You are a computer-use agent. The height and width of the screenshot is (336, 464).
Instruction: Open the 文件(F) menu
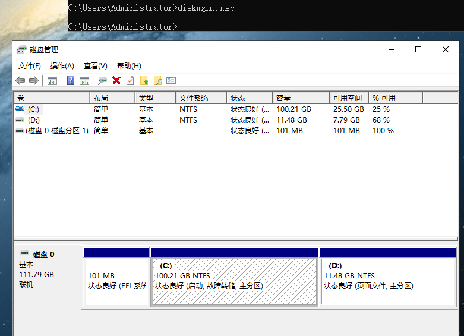pos(29,66)
